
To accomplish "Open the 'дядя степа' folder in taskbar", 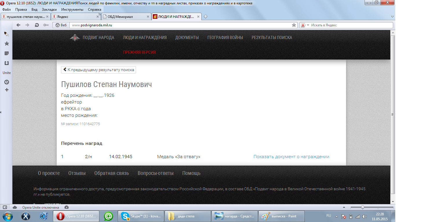I will tap(188, 216).
